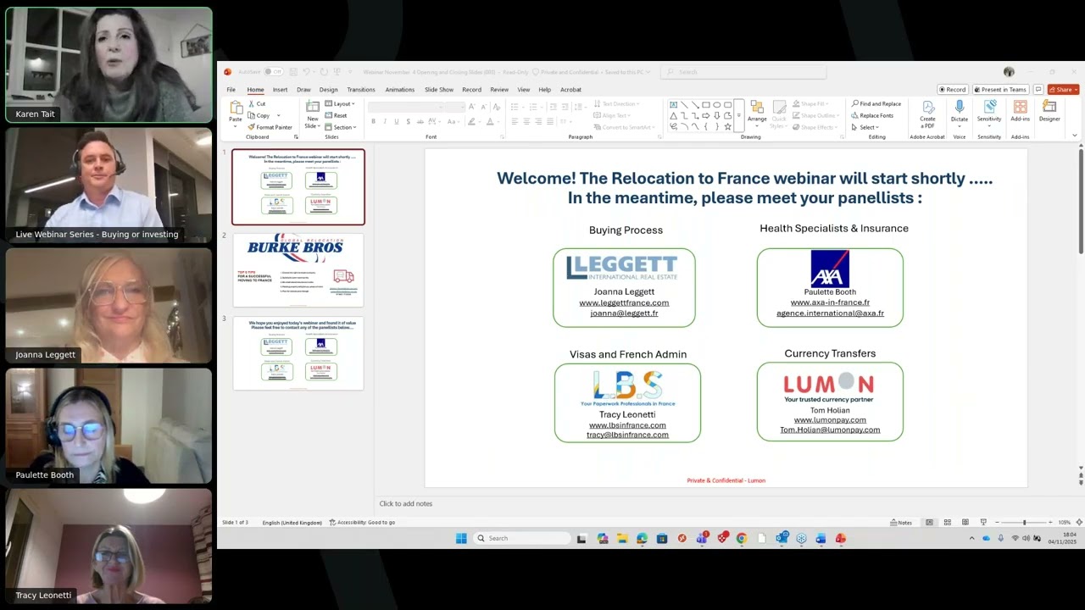The width and height of the screenshot is (1085, 610).
Task: Switch to the Design tab
Action: (328, 89)
